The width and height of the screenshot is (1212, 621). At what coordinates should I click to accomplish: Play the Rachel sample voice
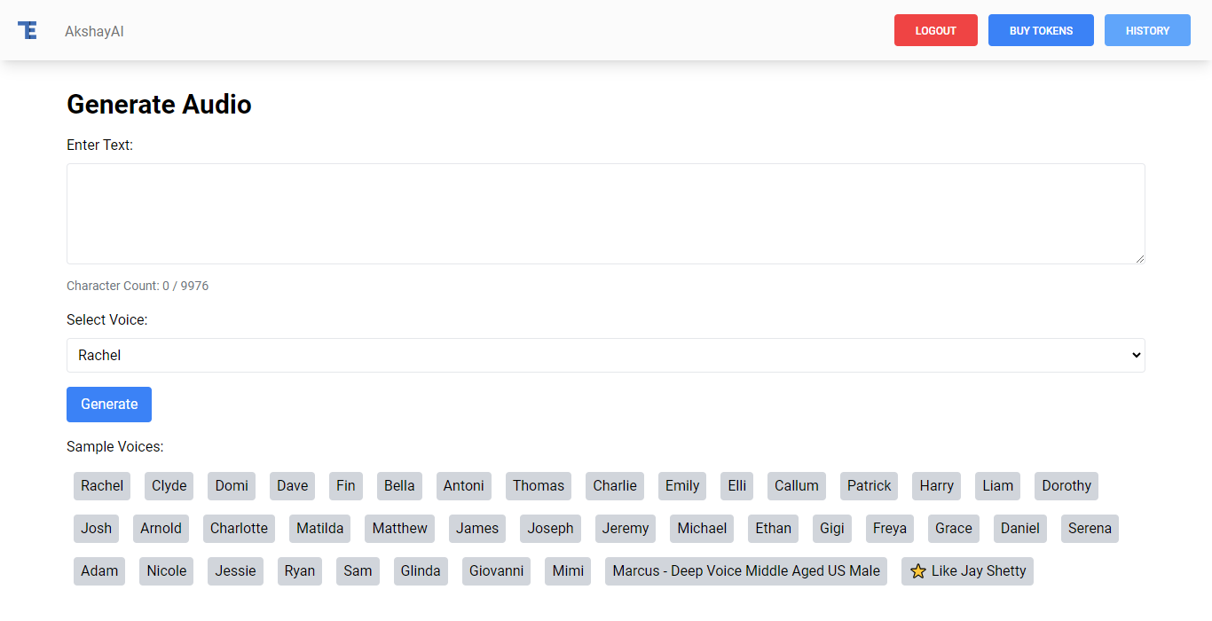(102, 486)
